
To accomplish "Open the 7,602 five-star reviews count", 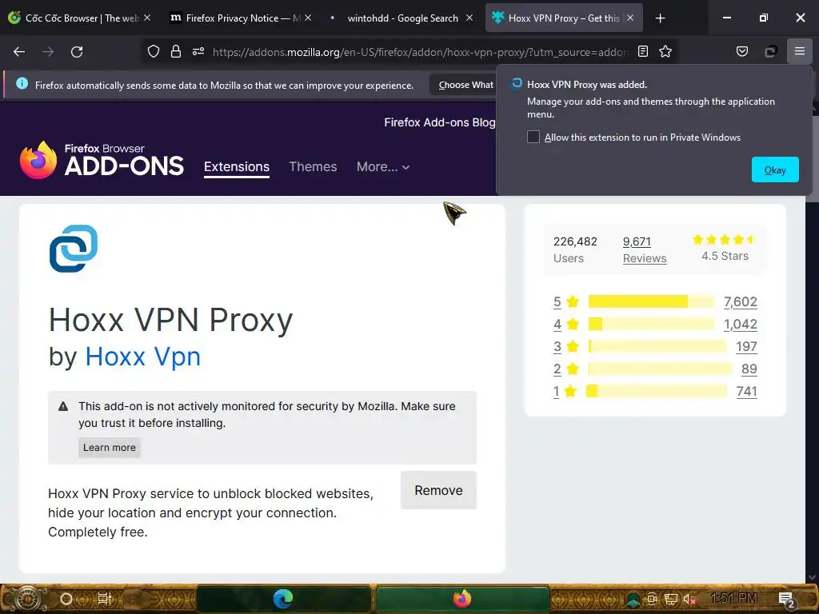I will coord(740,301).
